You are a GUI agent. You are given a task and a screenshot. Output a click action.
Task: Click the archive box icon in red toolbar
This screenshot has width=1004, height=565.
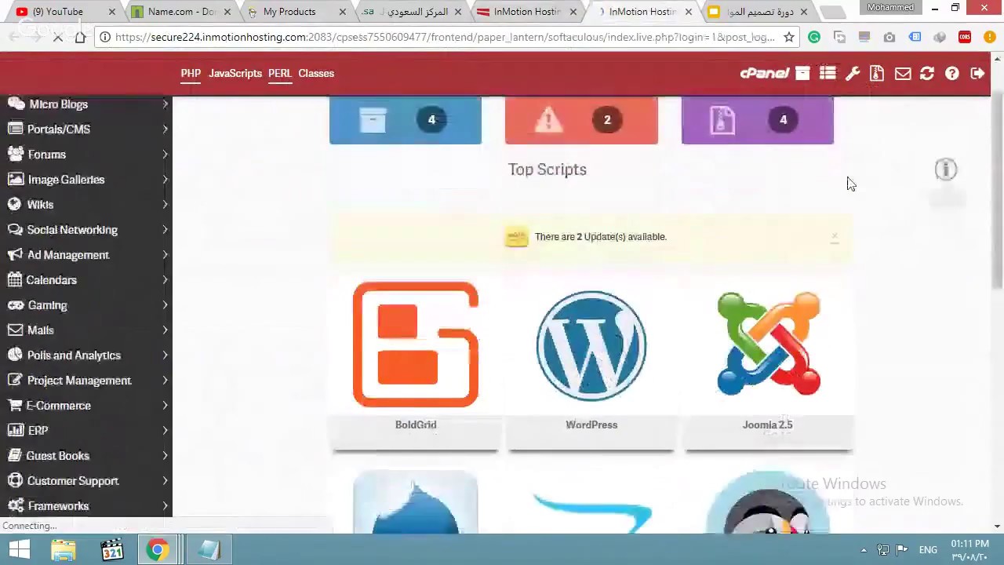point(802,73)
